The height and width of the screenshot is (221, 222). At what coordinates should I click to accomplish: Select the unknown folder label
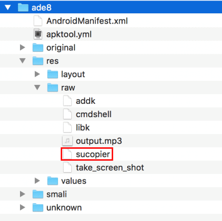64,208
